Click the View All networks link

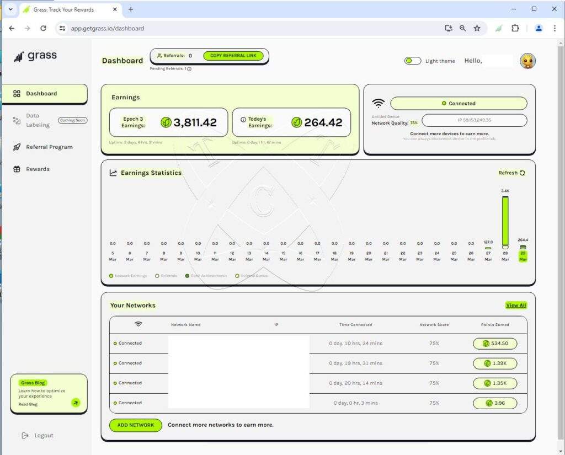pos(516,306)
